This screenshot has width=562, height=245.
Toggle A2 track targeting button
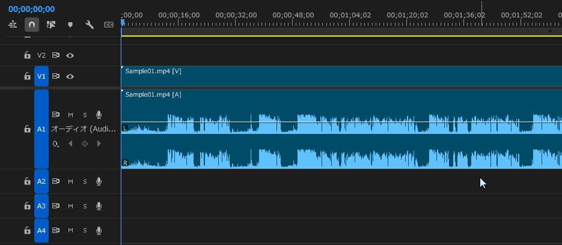(41, 181)
